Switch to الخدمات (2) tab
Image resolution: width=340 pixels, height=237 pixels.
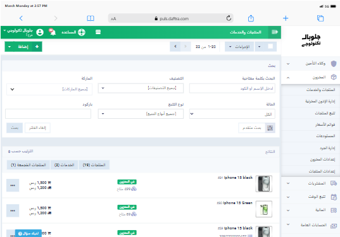click(x=64, y=165)
